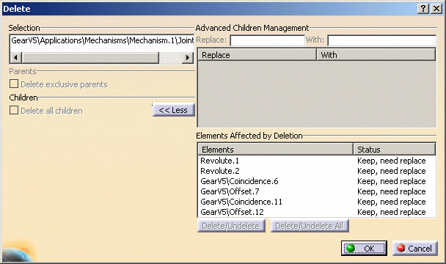Click the With column header
Screen dimensions: 446x264
376,54
